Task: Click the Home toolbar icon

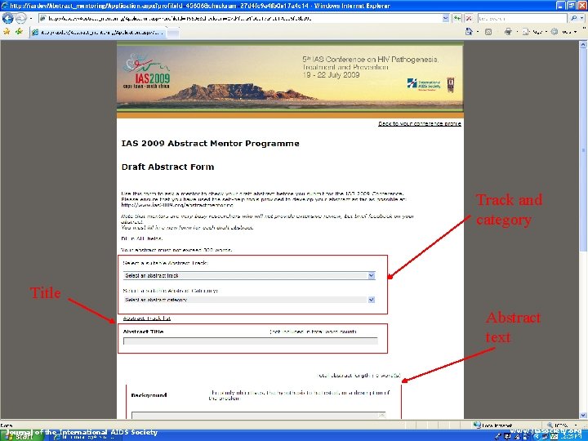Action: 469,32
